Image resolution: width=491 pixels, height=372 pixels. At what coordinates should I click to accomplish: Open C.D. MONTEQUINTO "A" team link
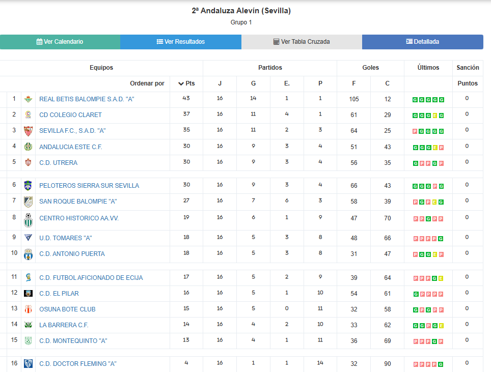73,341
